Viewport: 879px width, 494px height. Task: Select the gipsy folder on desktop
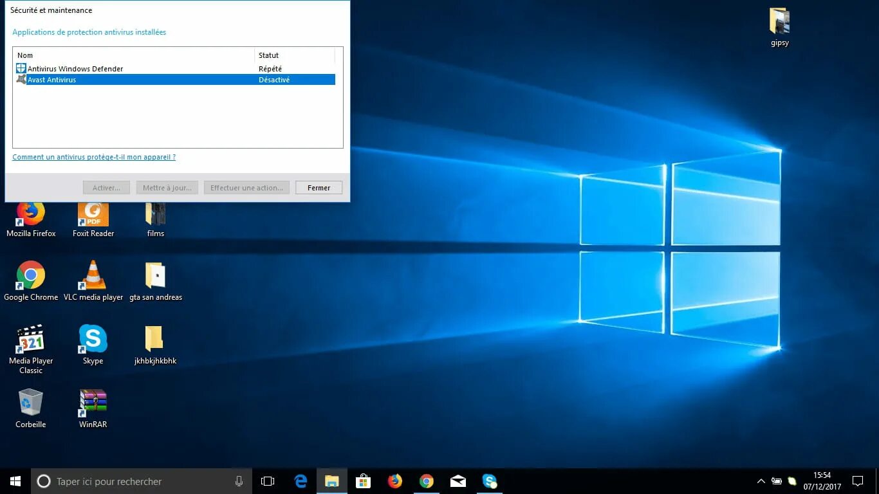[780, 28]
